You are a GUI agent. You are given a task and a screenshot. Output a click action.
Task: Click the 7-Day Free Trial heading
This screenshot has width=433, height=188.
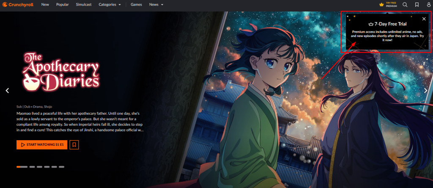(x=387, y=24)
